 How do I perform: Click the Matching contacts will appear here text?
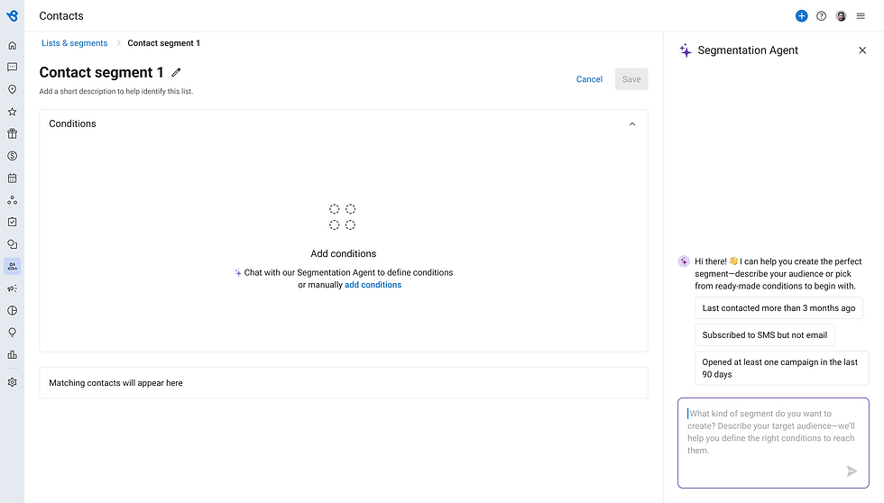click(x=115, y=383)
